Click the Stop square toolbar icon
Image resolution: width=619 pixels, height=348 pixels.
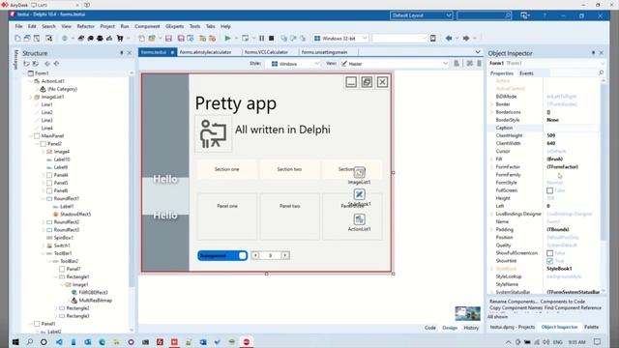272,39
